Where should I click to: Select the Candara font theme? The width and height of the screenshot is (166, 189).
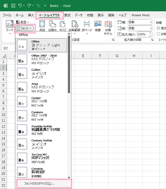coord(41,116)
